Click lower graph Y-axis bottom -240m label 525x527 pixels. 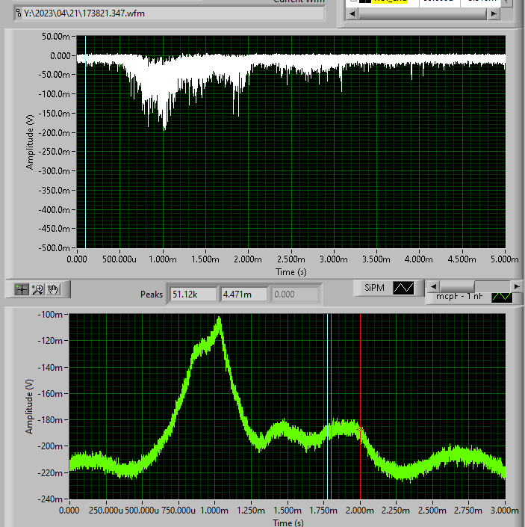click(50, 499)
